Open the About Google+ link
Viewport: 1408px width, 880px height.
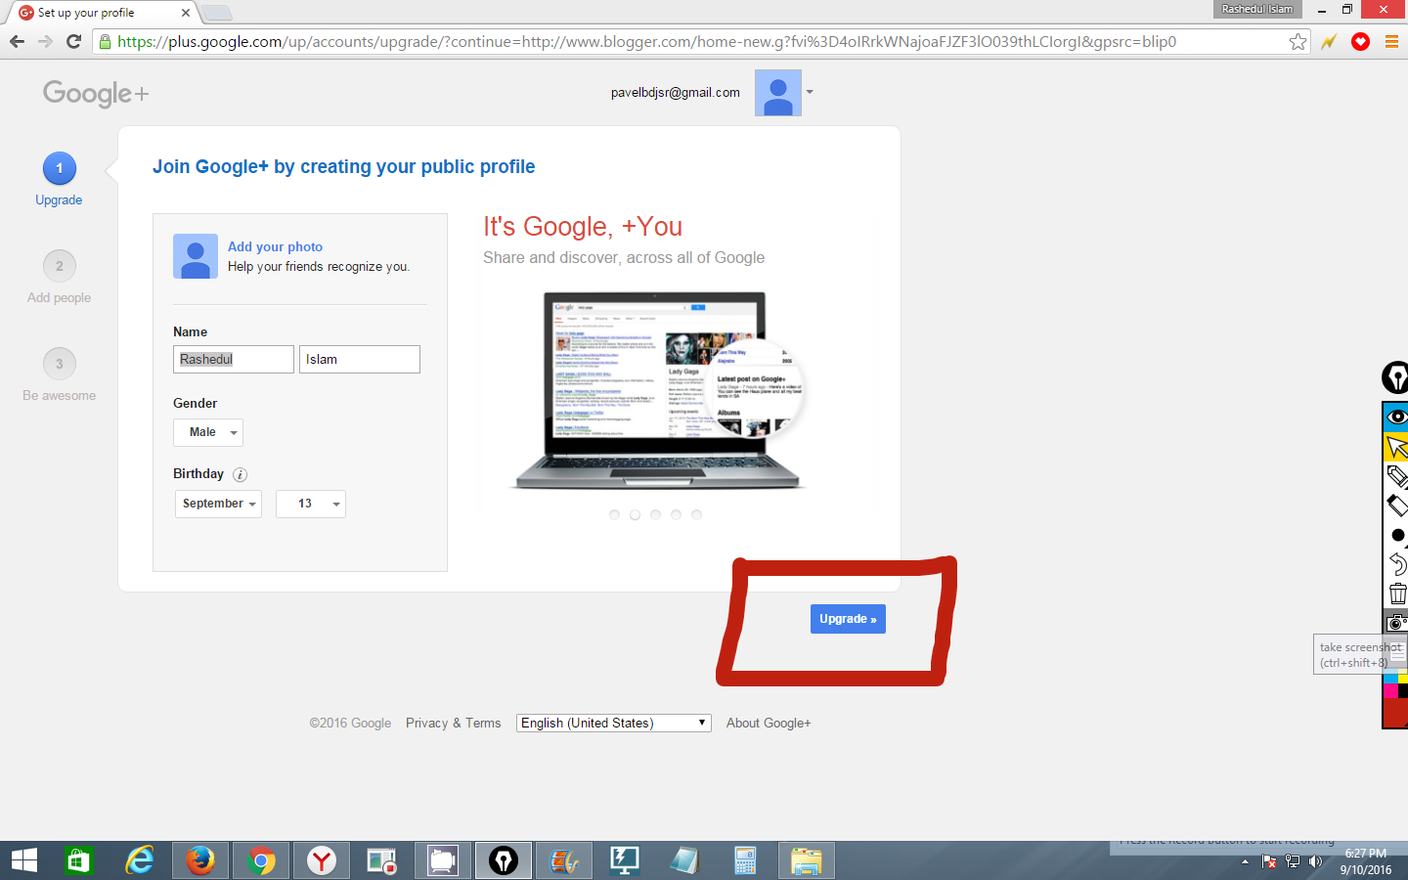[769, 724]
